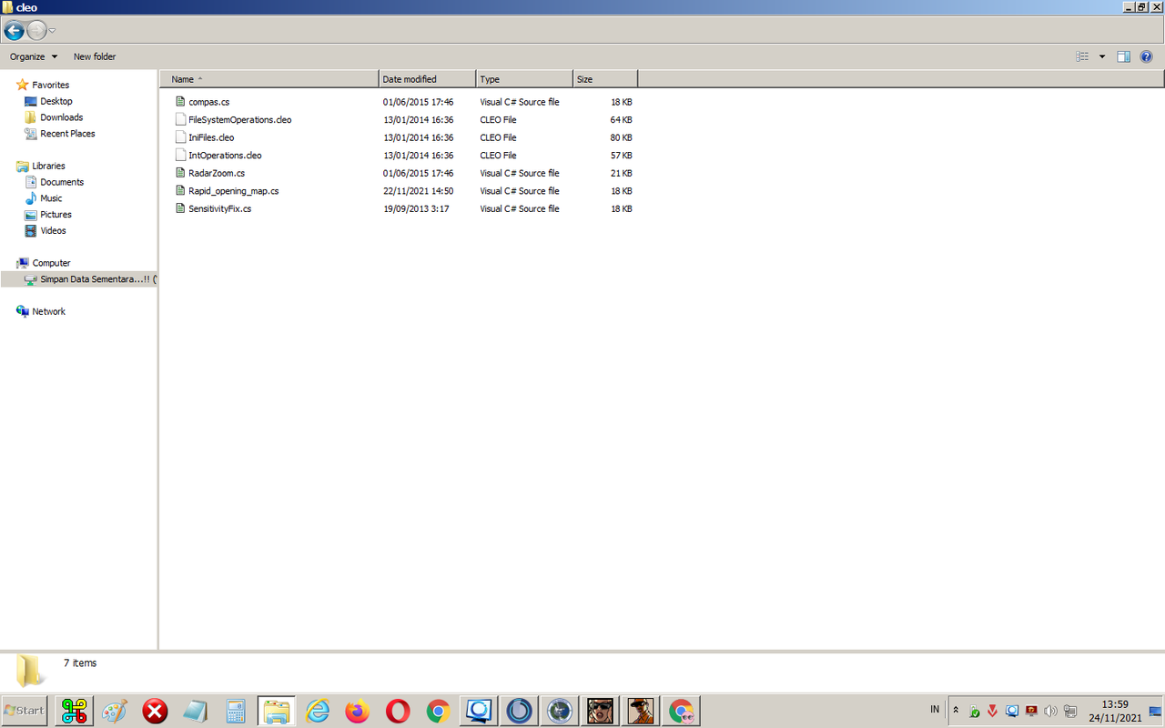Click the volume speaker tray icon
Image resolution: width=1165 pixels, height=728 pixels.
pyautogui.click(x=1050, y=711)
